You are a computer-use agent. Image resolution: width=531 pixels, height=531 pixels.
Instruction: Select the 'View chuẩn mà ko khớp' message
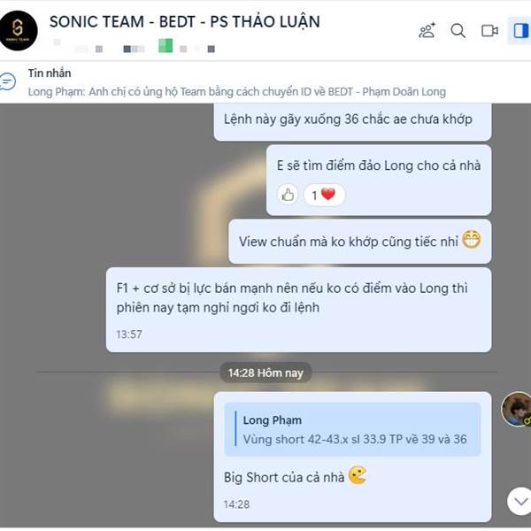pos(360,242)
